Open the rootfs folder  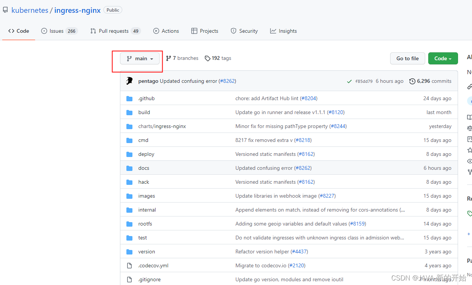click(145, 224)
